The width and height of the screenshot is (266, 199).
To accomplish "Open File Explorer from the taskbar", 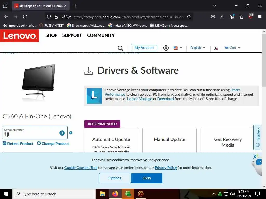I will [102, 194].
